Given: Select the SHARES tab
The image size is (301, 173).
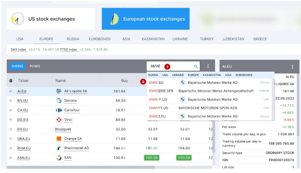Looking at the screenshot, I should (x=17, y=66).
